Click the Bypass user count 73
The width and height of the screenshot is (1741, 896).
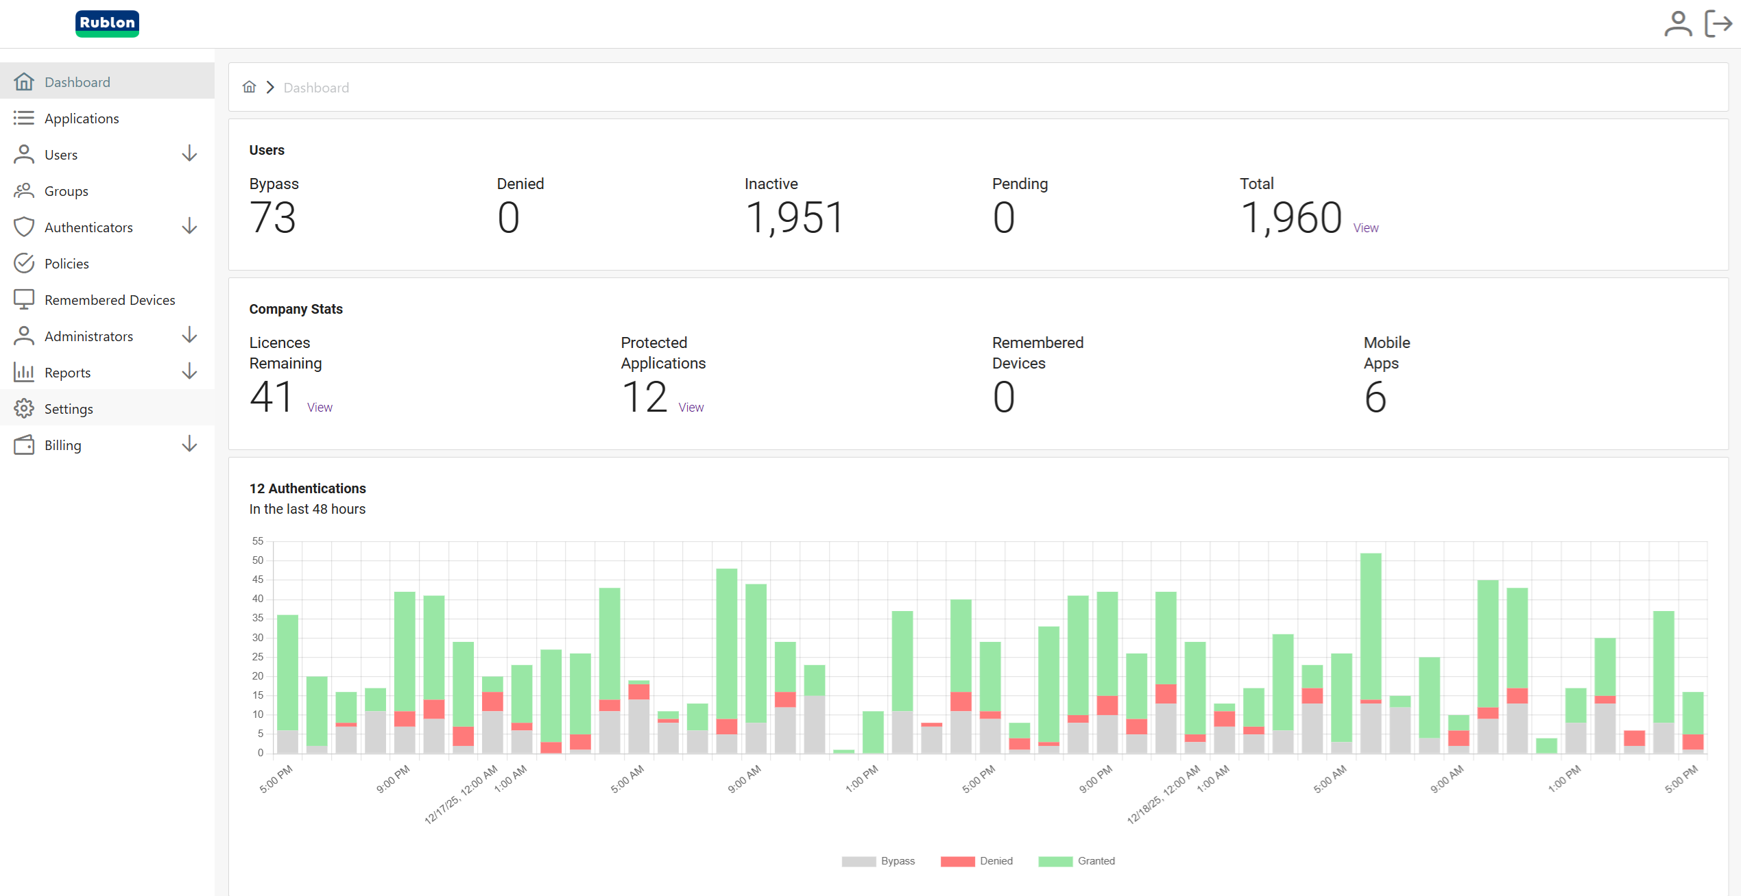tap(273, 218)
